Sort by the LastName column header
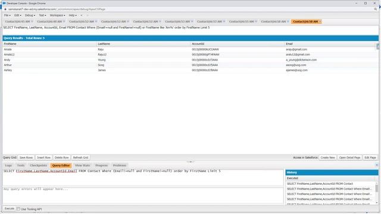 143,44
